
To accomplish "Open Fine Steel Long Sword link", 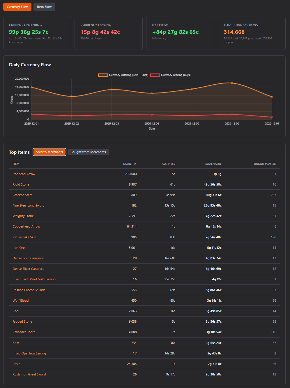I will coord(29,205).
